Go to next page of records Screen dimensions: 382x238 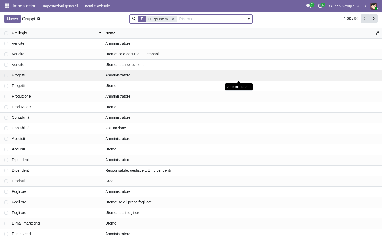pos(373,19)
